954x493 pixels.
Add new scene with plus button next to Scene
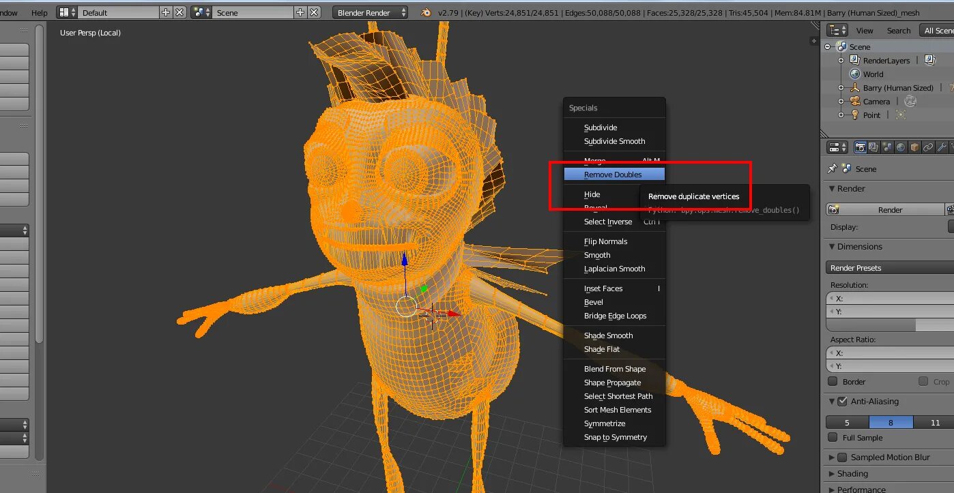point(300,12)
